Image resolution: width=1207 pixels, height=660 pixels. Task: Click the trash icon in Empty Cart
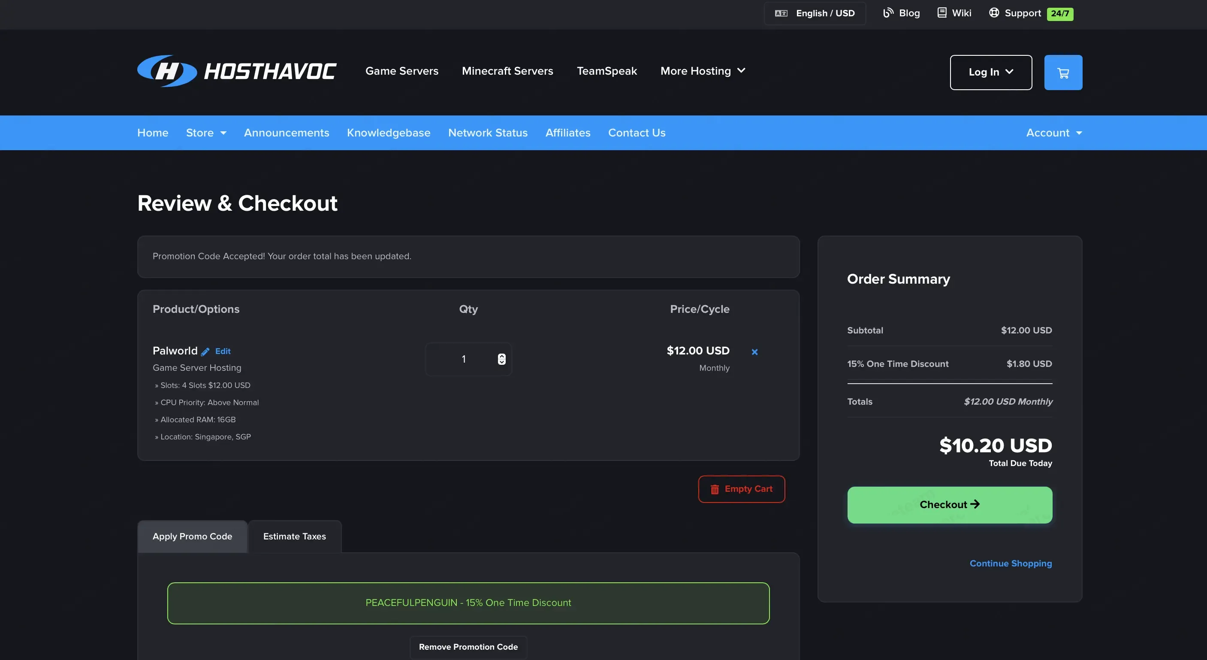(x=715, y=489)
